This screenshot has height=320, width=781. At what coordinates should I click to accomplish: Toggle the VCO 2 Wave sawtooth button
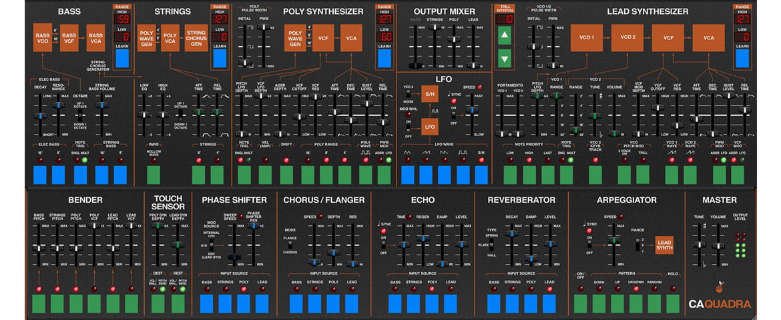pos(690,175)
